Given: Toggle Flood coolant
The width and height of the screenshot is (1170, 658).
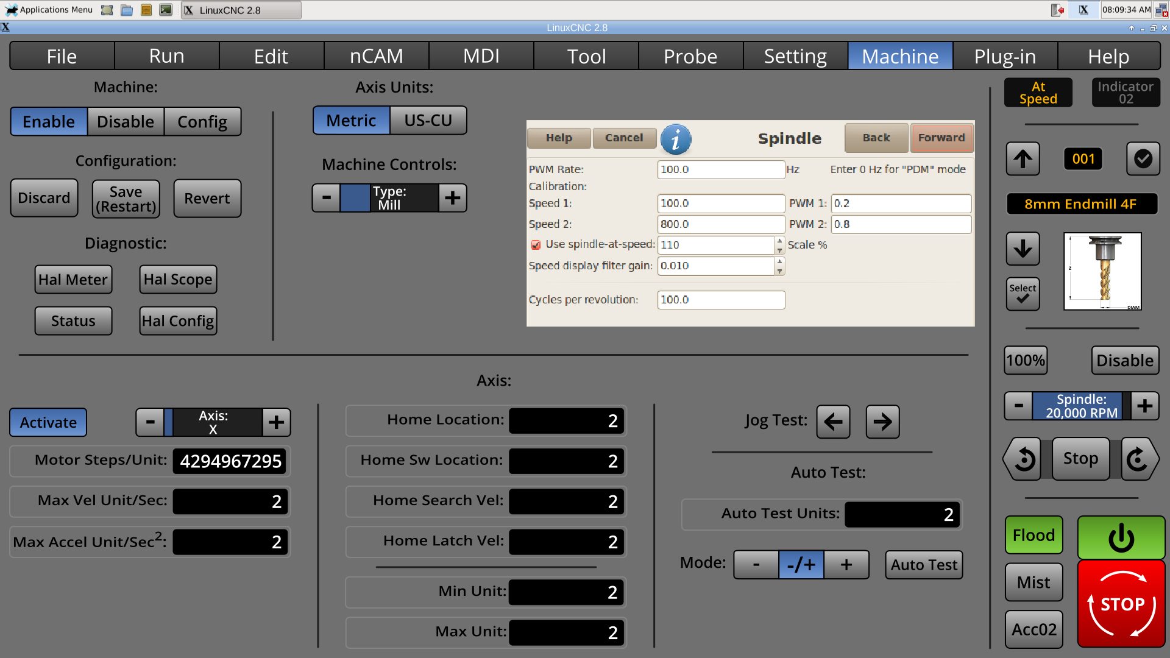Looking at the screenshot, I should [1034, 536].
